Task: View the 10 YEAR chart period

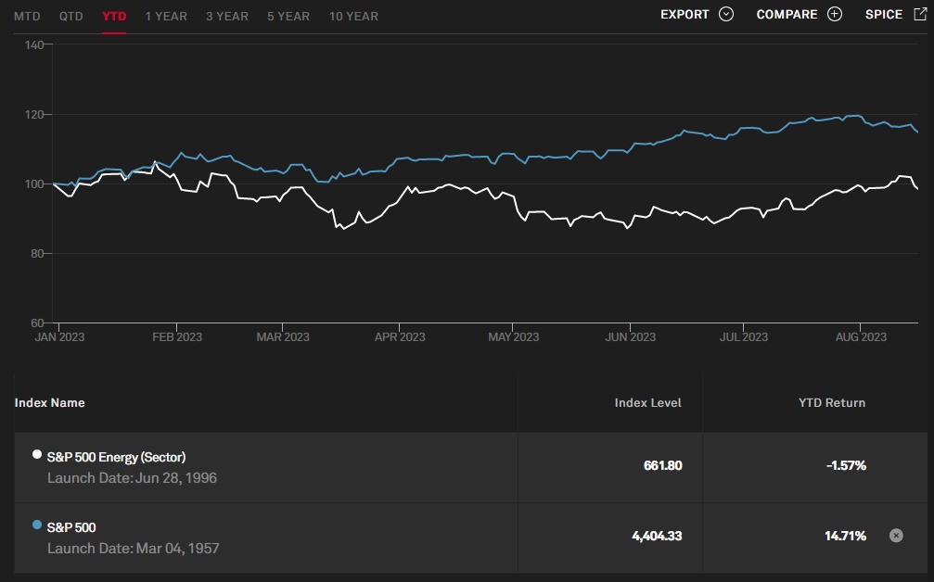Action: tap(353, 16)
